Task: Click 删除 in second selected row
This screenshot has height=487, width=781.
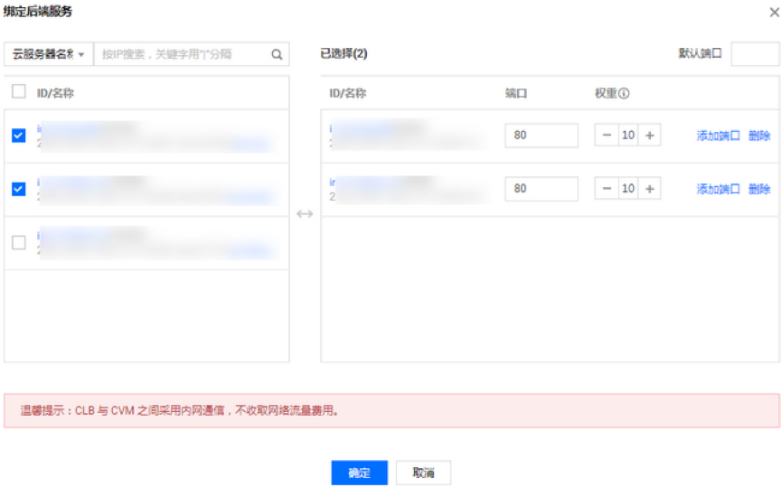Action: point(759,189)
